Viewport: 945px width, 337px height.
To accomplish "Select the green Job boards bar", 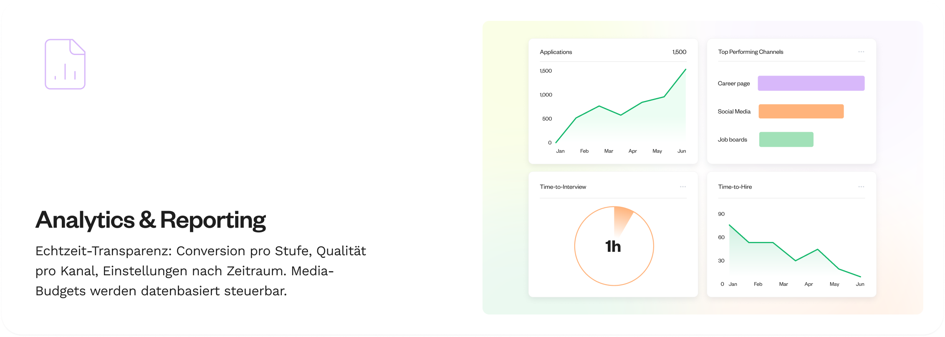I will (x=786, y=139).
